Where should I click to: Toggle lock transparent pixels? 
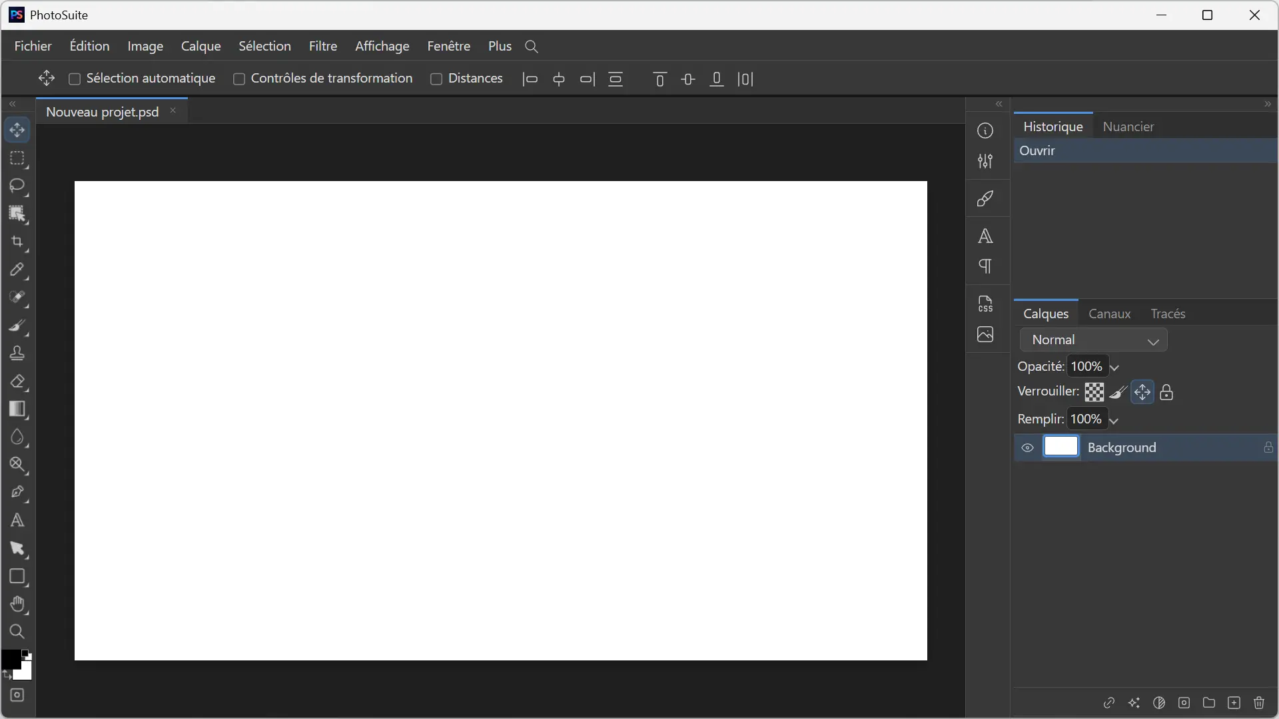coord(1094,392)
